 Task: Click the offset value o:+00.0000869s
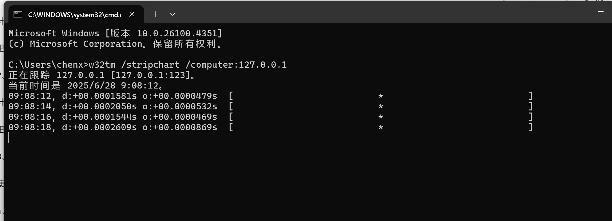click(180, 127)
